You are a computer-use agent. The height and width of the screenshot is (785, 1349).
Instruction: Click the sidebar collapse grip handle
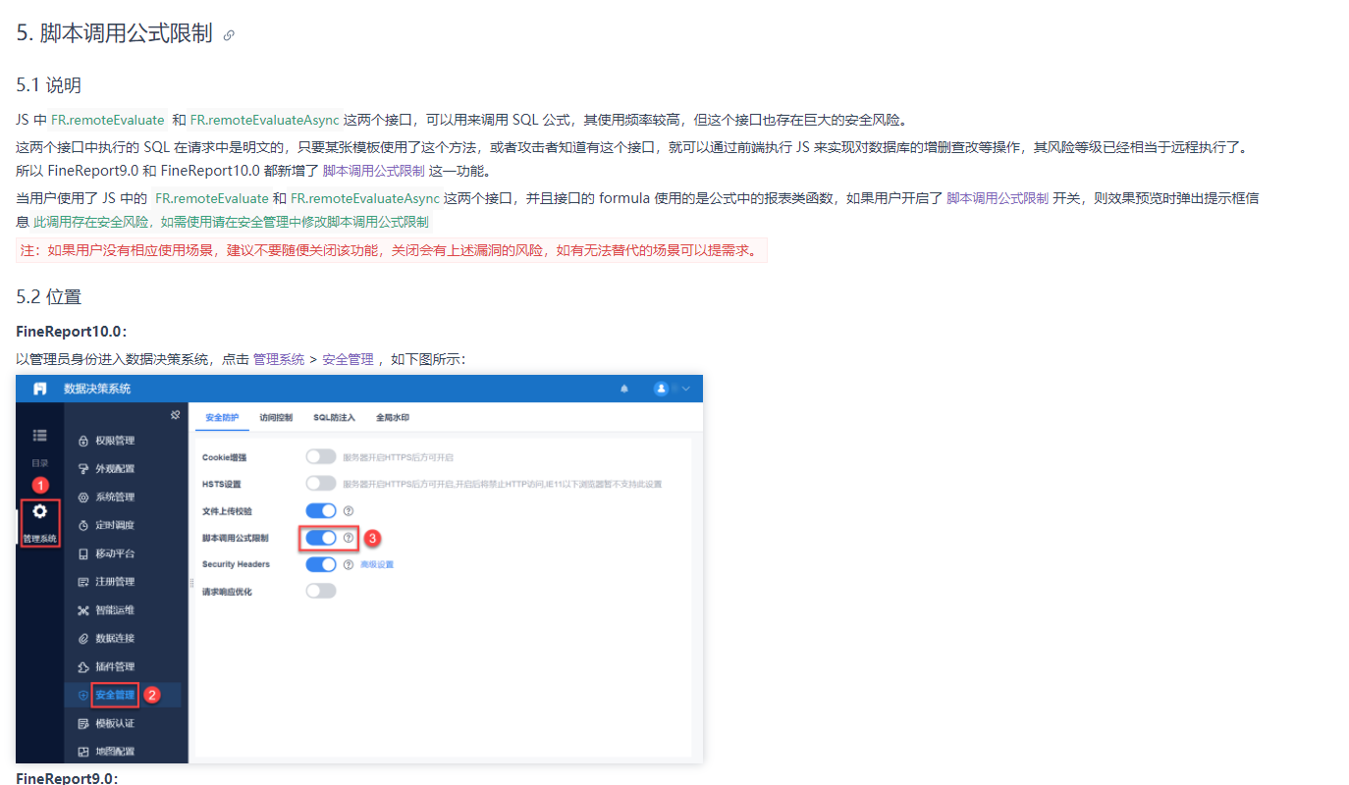tap(191, 583)
